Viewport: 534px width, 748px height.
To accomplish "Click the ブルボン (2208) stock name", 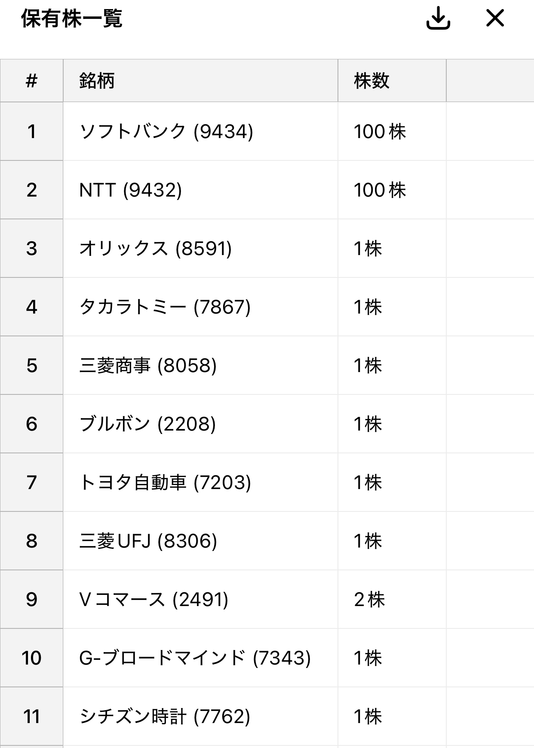I will pyautogui.click(x=147, y=424).
